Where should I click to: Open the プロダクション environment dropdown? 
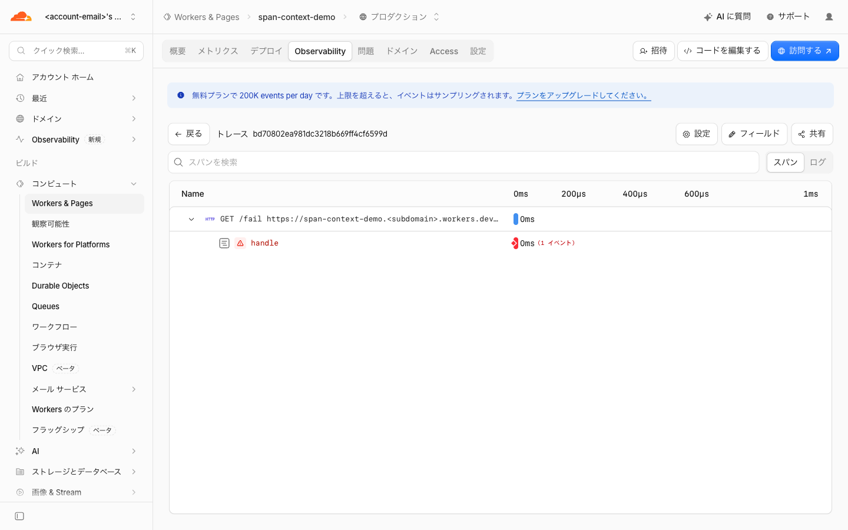(399, 17)
